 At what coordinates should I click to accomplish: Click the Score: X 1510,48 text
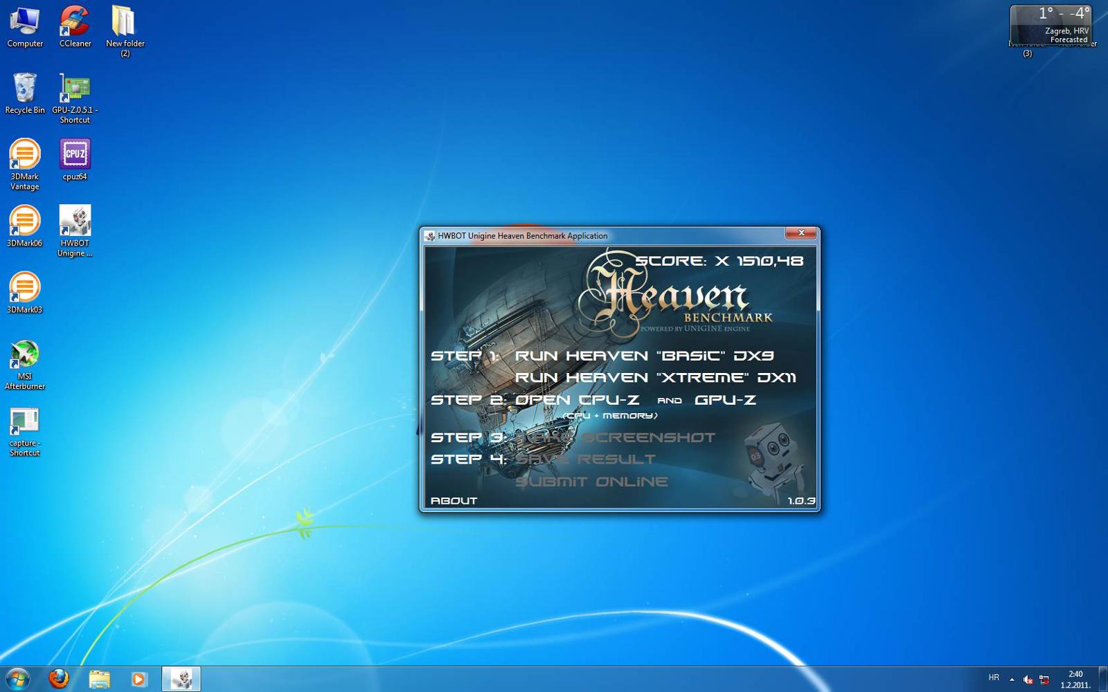pos(720,261)
